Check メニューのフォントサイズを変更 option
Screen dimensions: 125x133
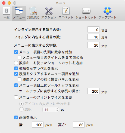[16, 97]
